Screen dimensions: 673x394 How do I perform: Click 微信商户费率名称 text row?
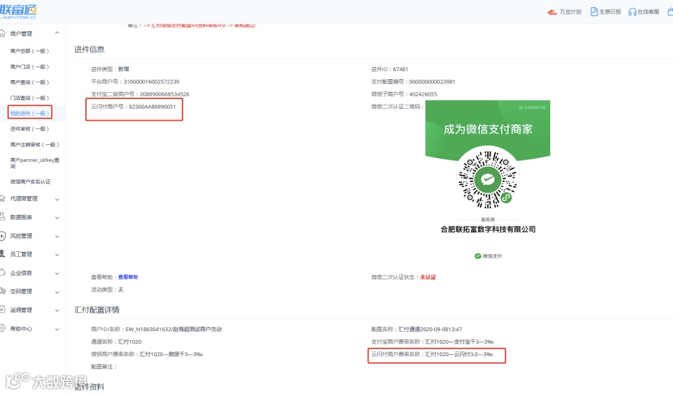click(x=147, y=354)
